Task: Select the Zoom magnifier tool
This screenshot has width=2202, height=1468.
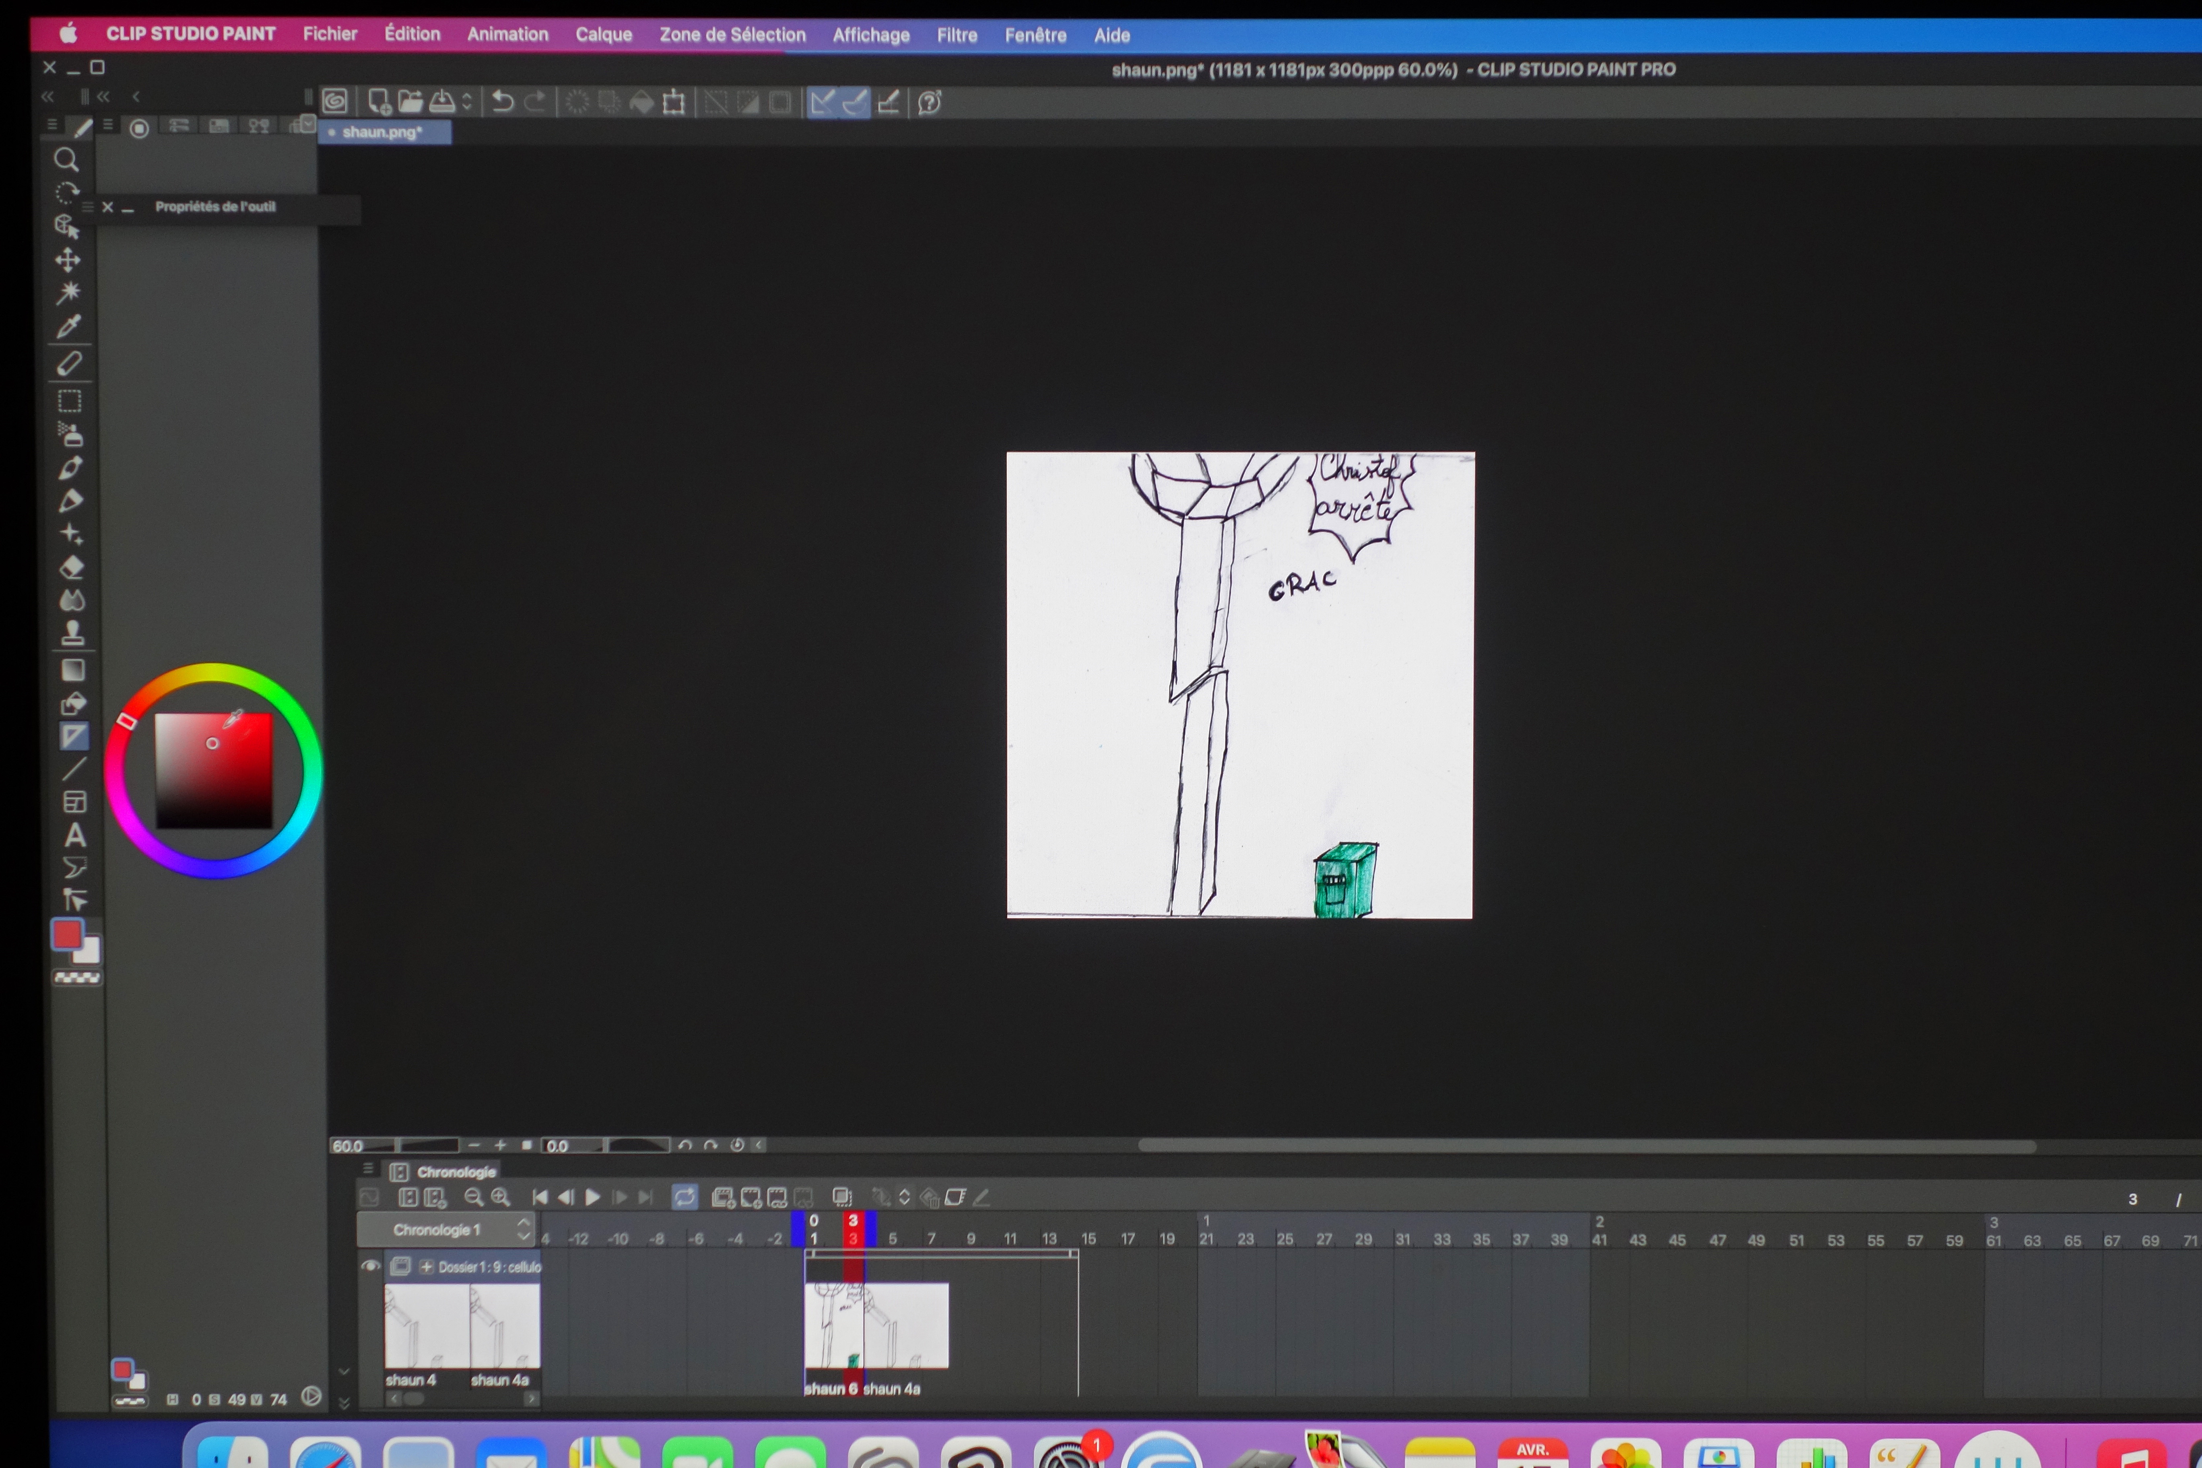Action: click(x=66, y=159)
